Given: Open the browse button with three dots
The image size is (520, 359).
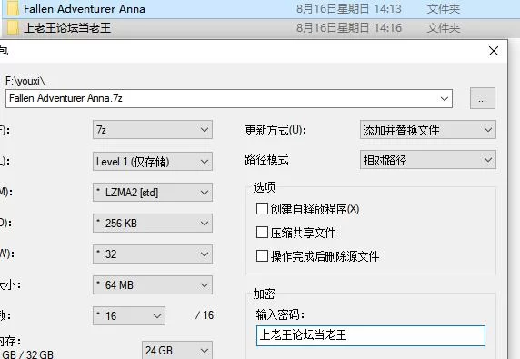Looking at the screenshot, I should (x=483, y=98).
